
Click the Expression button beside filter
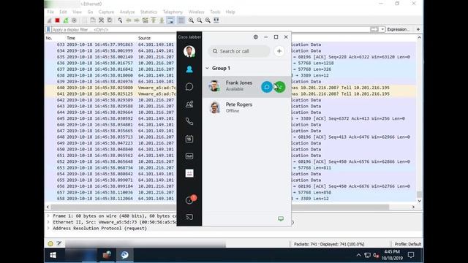398,29
